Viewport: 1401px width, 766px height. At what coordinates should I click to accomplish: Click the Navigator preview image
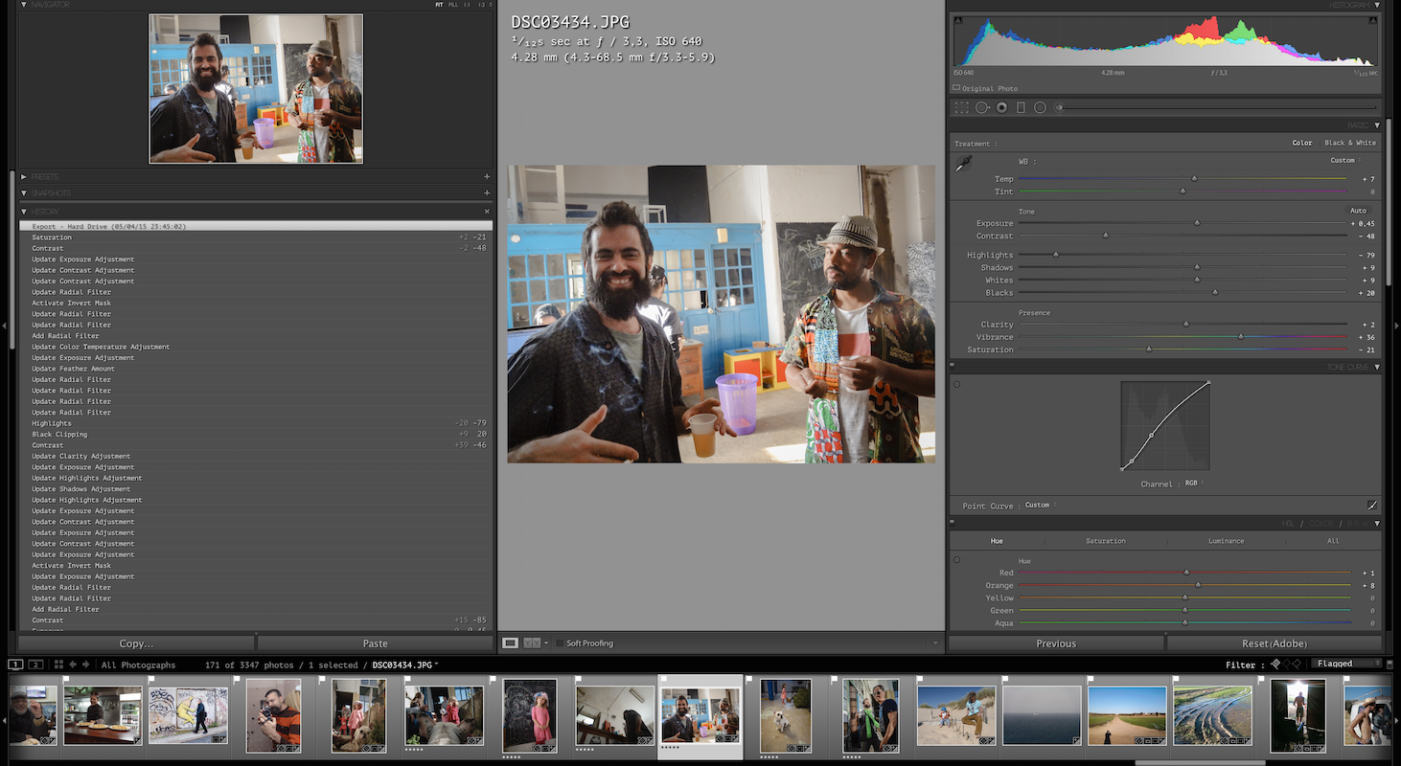tap(256, 88)
